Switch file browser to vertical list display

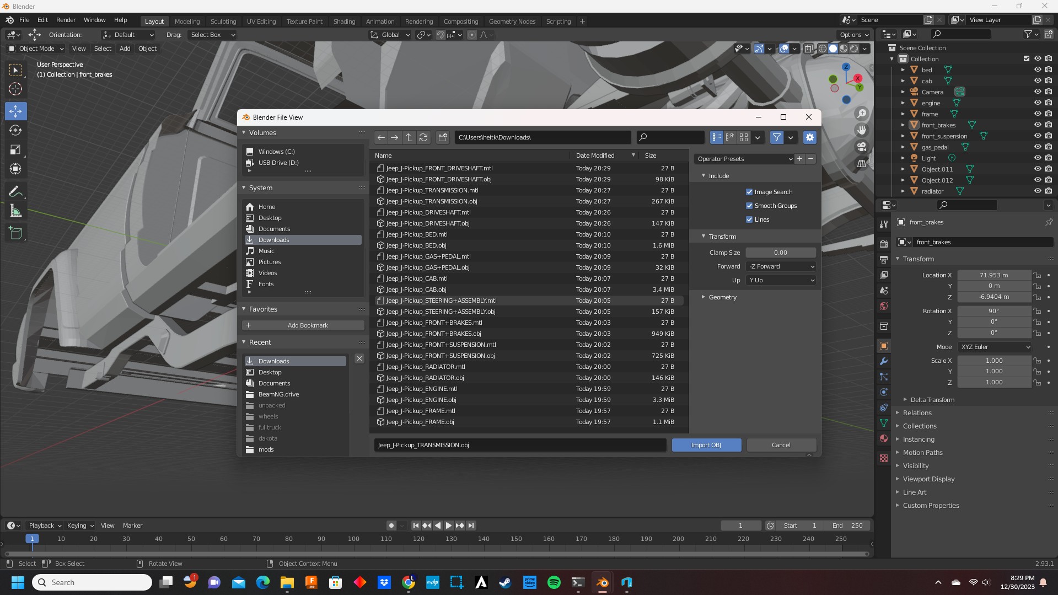(x=716, y=137)
